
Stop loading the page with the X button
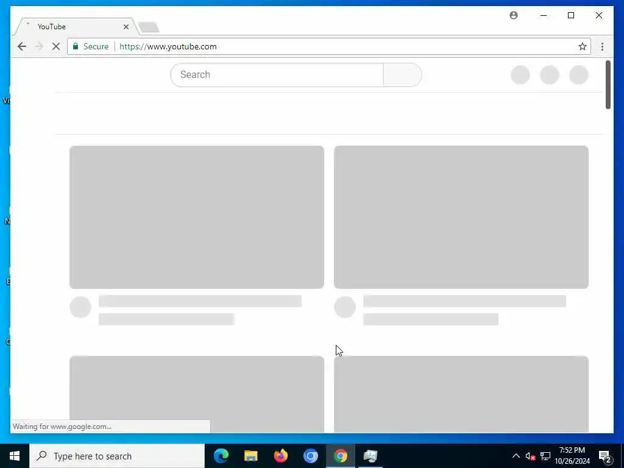(x=55, y=46)
